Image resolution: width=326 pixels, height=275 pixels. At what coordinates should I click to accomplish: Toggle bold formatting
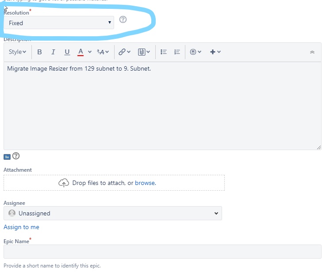pyautogui.click(x=39, y=52)
